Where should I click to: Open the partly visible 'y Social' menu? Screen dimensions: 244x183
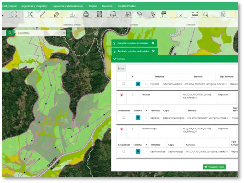[9, 6]
